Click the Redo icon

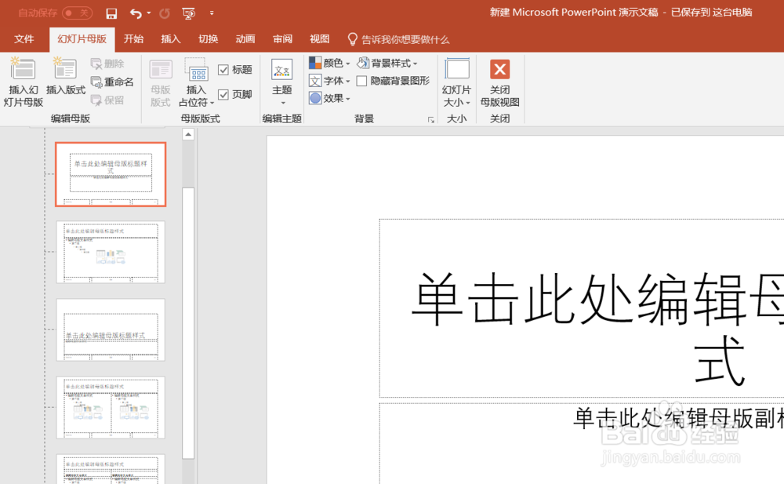(x=165, y=13)
